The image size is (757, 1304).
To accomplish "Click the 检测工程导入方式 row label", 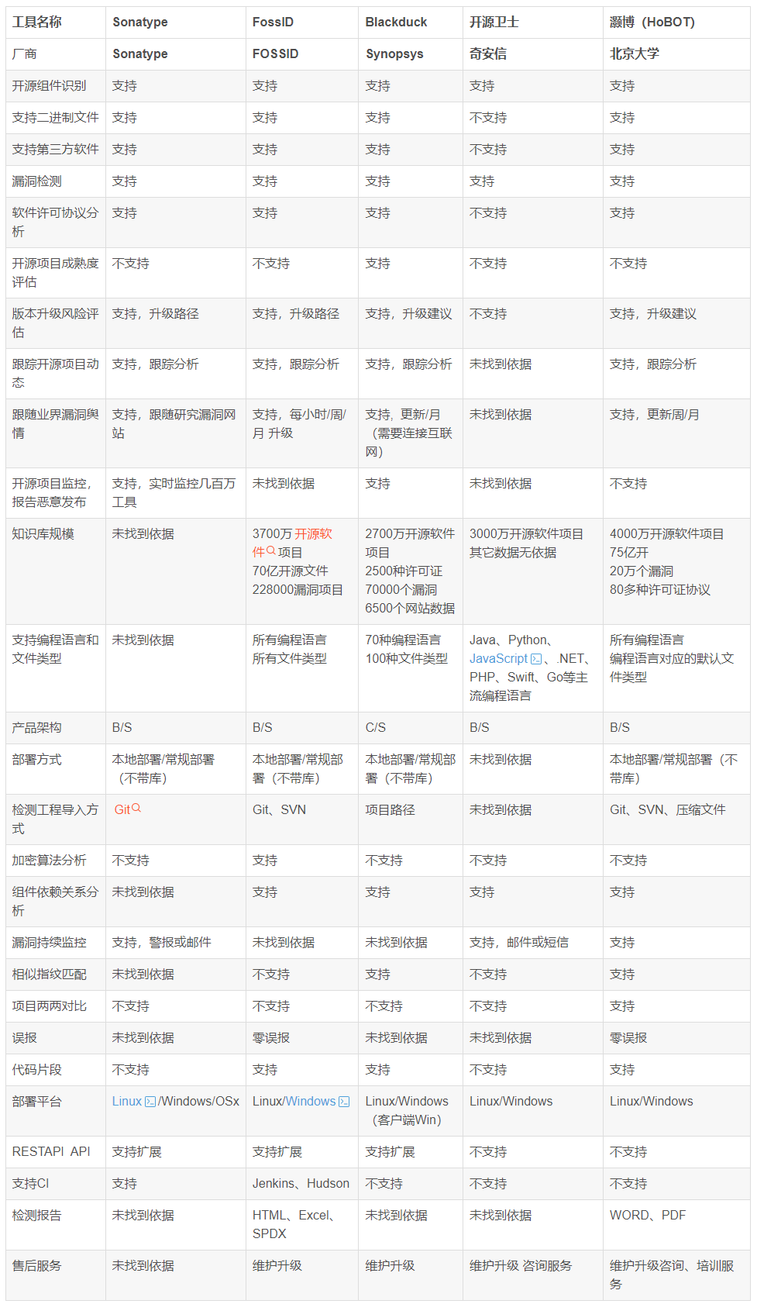I will [56, 819].
